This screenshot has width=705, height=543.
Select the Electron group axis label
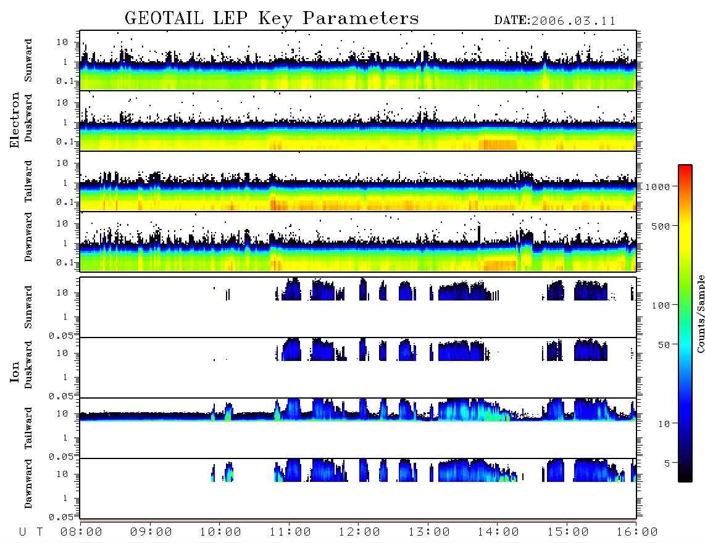(x=15, y=120)
